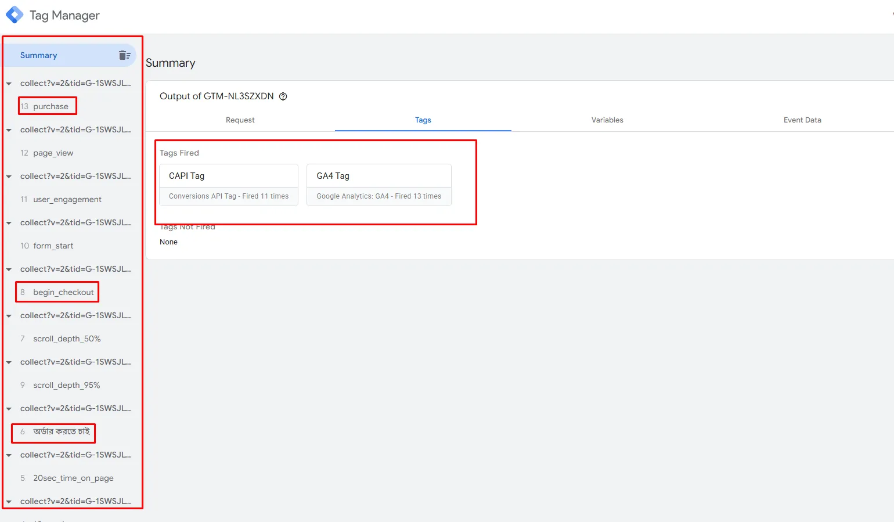This screenshot has width=894, height=522.
Task: Open the Event Data tab
Action: pos(802,120)
